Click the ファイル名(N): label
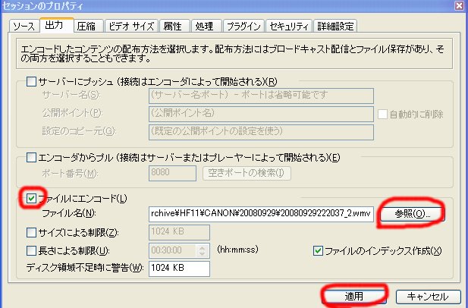 tap(69, 213)
